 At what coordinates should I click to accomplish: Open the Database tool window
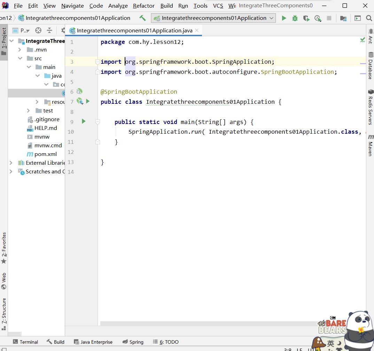coord(371,65)
